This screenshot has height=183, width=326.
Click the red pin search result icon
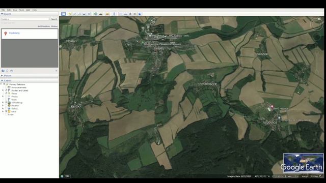pos(6,33)
